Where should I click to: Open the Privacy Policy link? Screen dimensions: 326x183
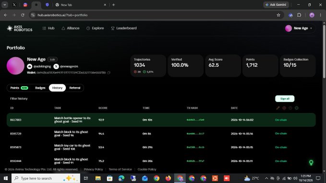pyautogui.click(x=93, y=169)
